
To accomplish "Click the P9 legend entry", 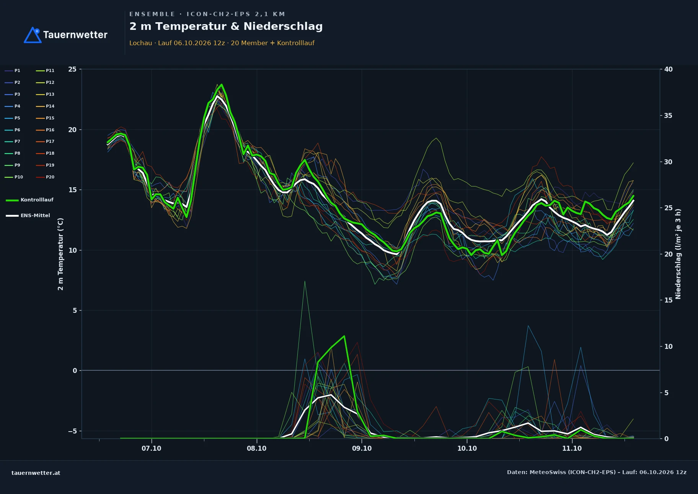I will (x=13, y=165).
